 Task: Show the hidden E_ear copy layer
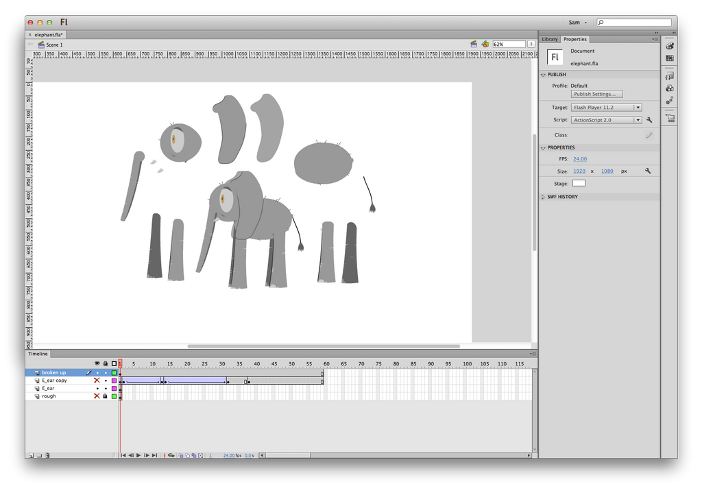point(97,381)
